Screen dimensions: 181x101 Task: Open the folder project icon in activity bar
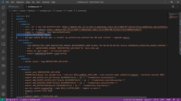click(x=3, y=66)
